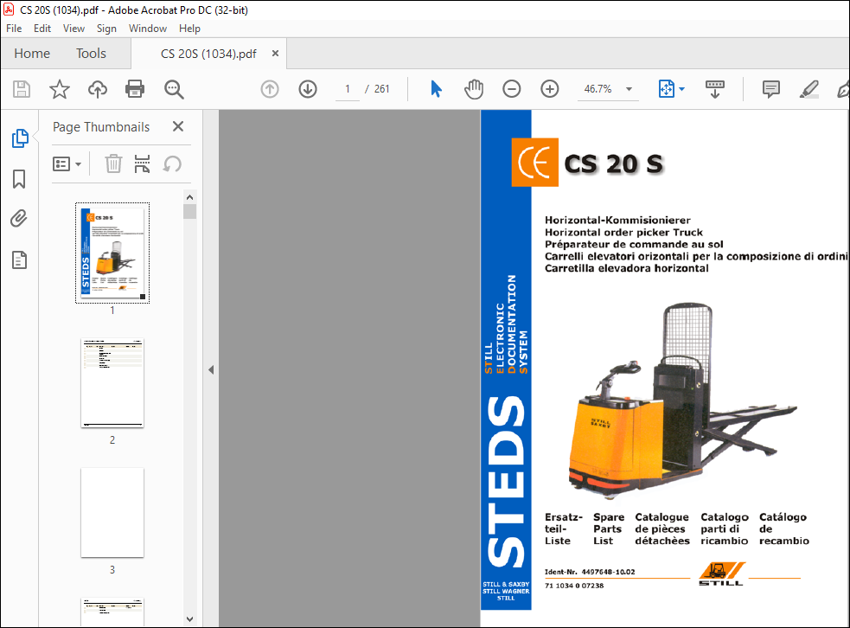Open the Help menu

click(189, 29)
